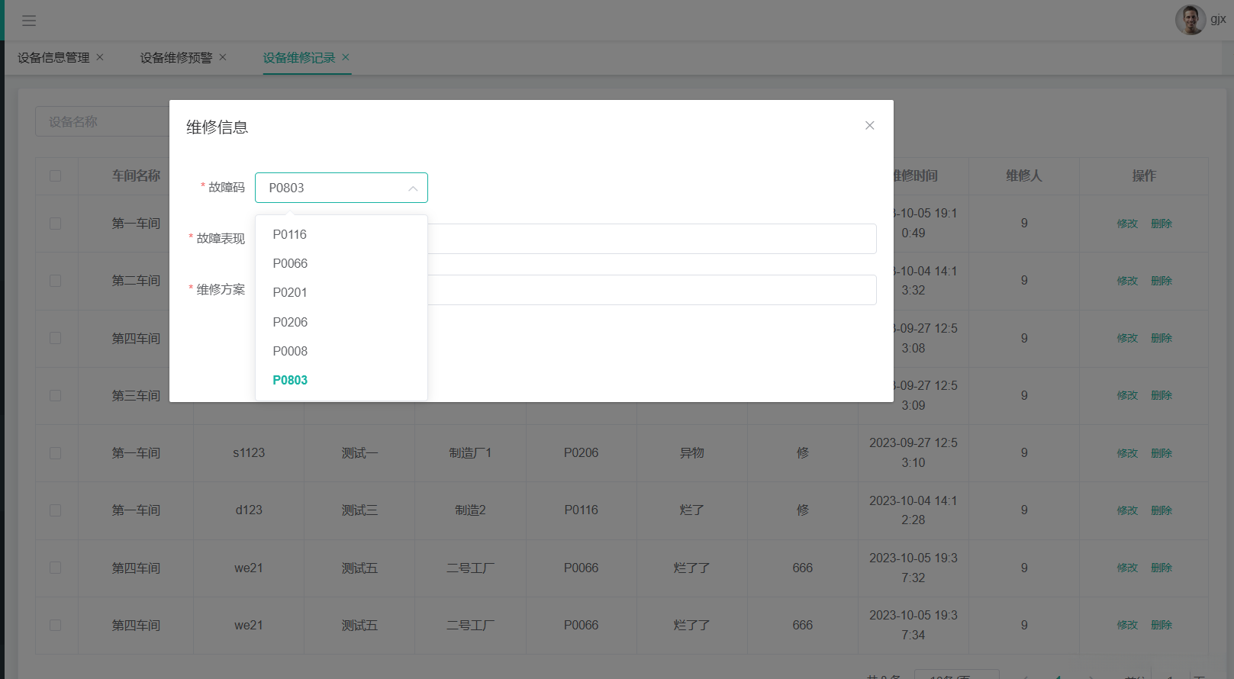Image resolution: width=1234 pixels, height=679 pixels.
Task: Choose P0116 from the 故障码 dropdown list
Action: 341,234
